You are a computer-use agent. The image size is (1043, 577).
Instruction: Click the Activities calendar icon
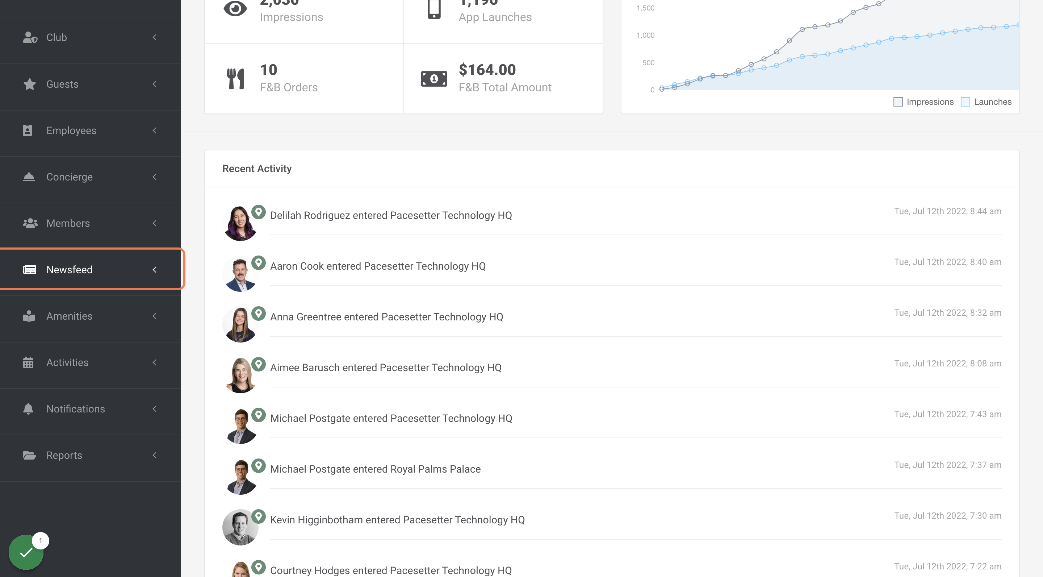pyautogui.click(x=28, y=363)
